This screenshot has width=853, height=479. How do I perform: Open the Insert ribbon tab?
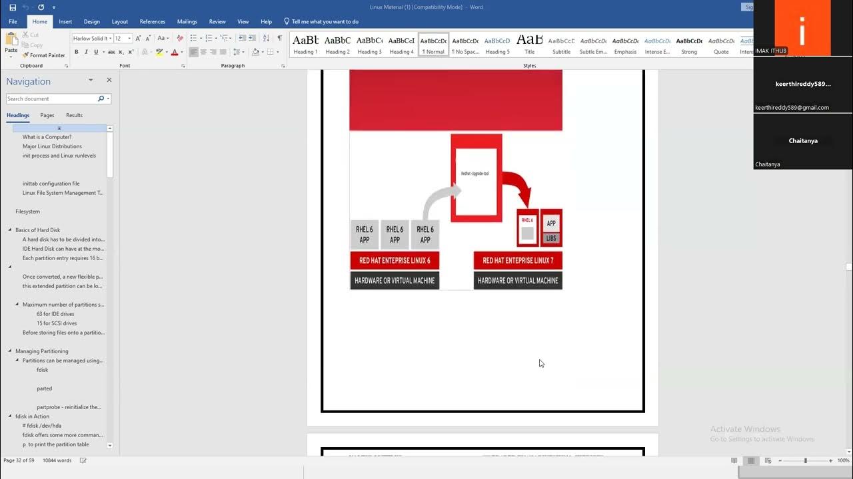[65, 21]
